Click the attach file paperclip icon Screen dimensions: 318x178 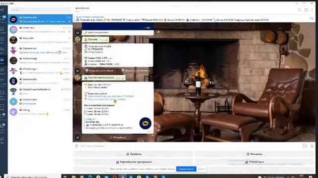tap(77, 146)
